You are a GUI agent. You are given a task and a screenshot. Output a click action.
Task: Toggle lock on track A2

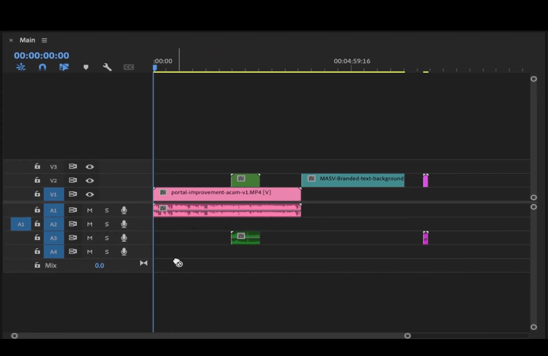(x=37, y=224)
